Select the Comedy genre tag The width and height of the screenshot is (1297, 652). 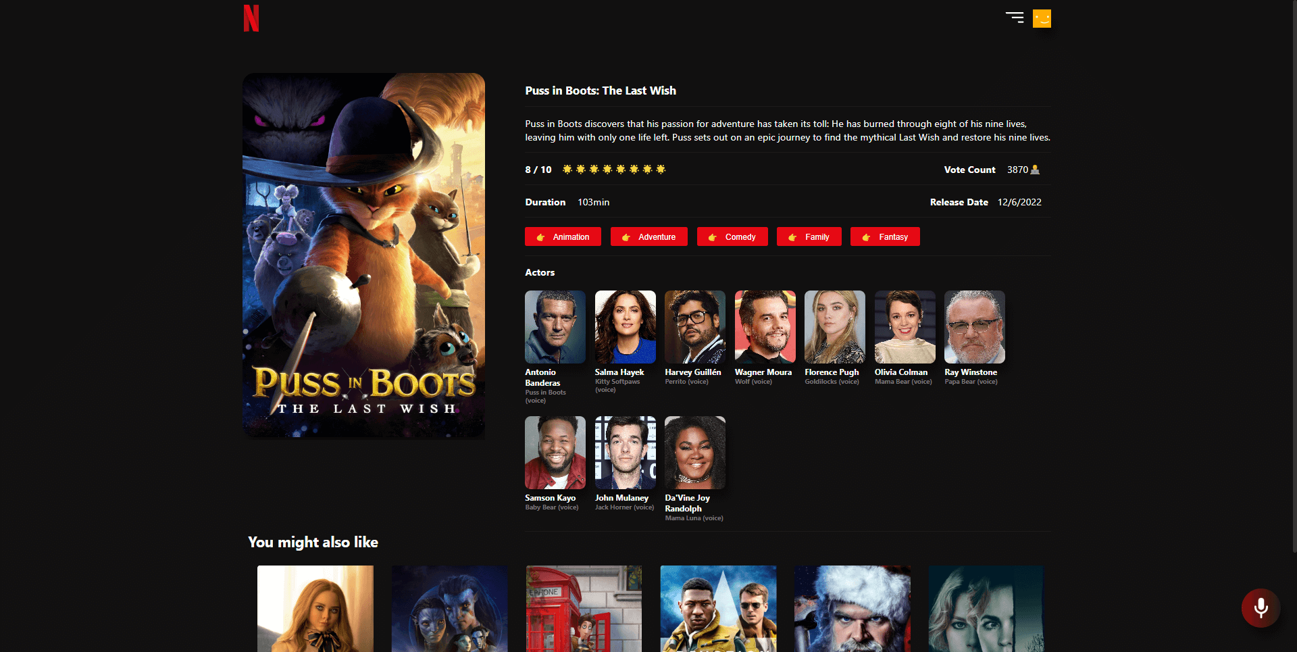click(x=732, y=237)
